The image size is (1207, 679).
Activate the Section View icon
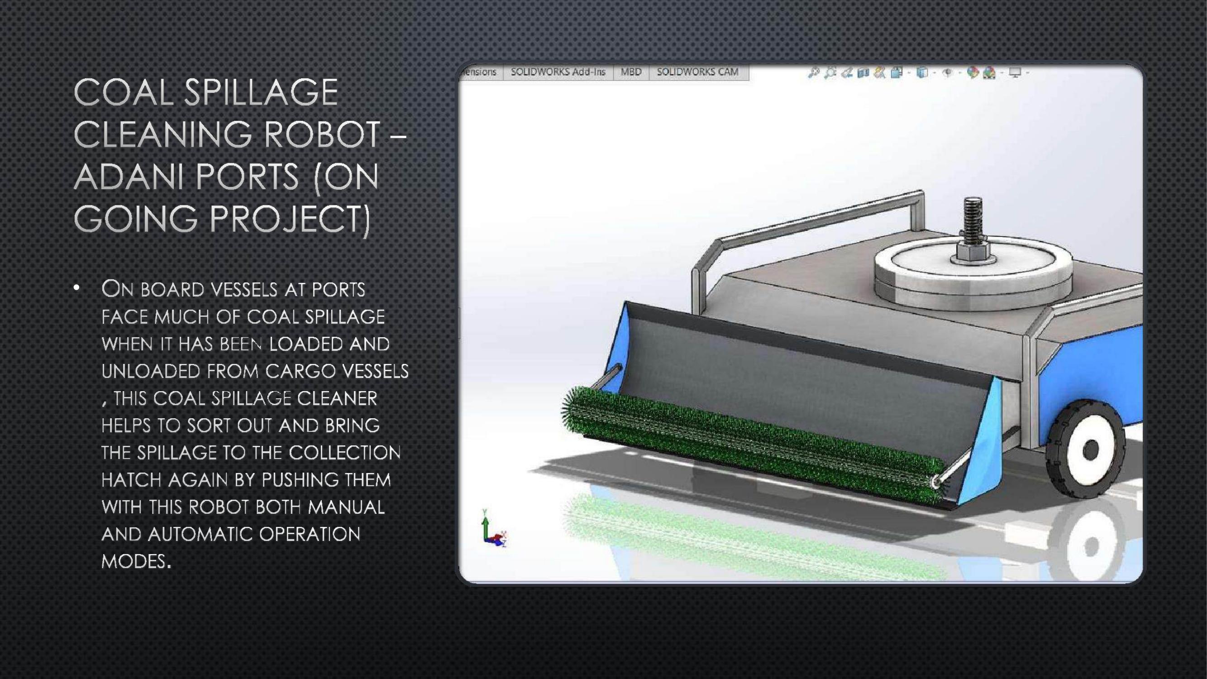(863, 73)
